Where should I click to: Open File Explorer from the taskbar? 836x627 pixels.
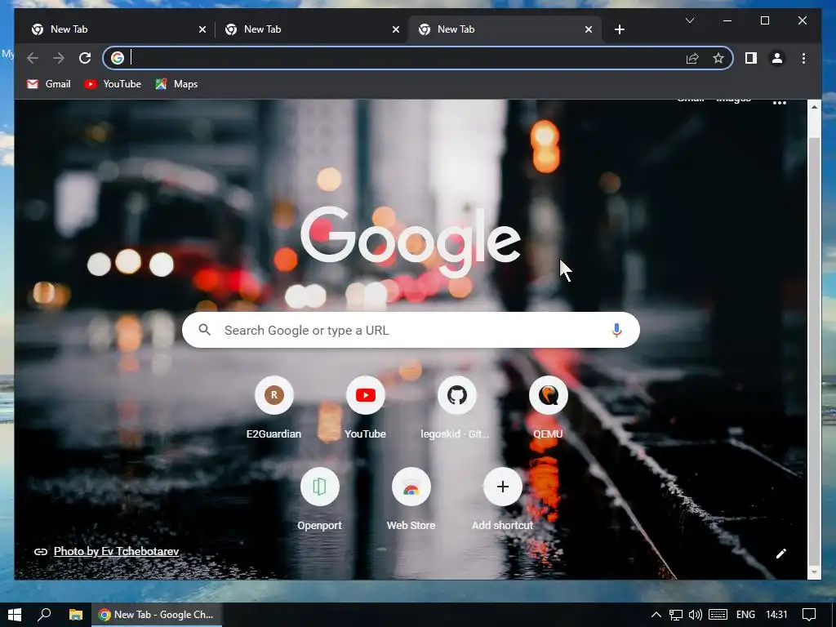coord(76,615)
